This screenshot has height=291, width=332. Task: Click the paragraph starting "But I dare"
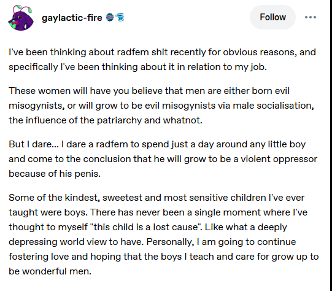pos(163,159)
